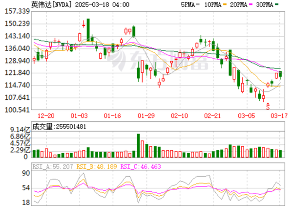Click the 2025-03-18 04:00 timestamp
Viewport: 293px width, 206px height.
click(102, 4)
